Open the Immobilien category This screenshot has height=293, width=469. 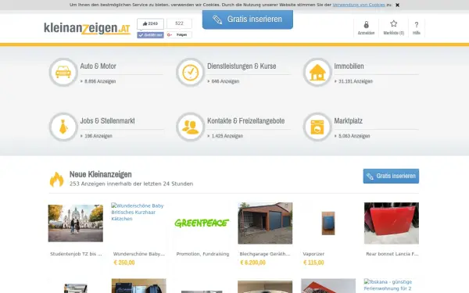click(x=349, y=66)
